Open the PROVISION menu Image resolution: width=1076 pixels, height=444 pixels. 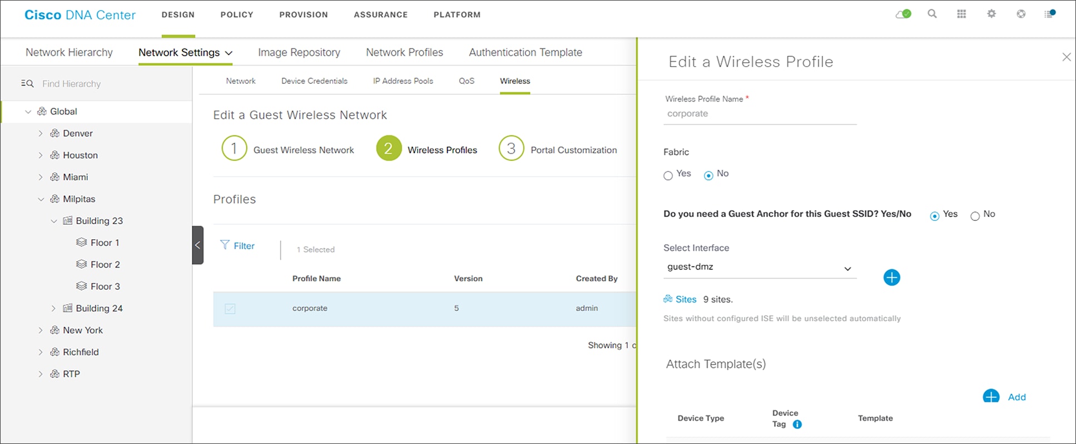coord(304,14)
